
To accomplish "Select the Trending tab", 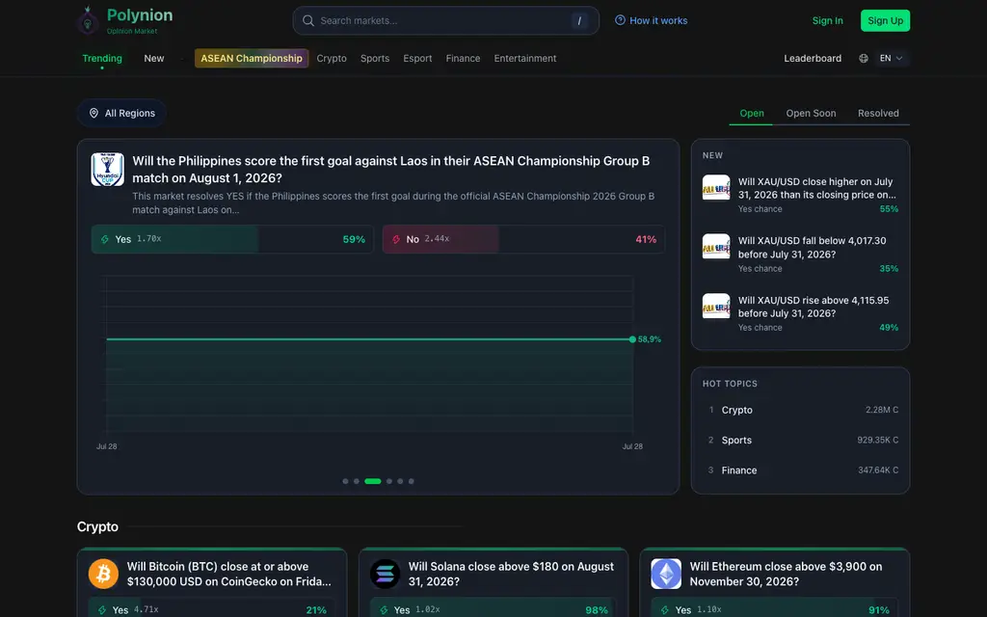I will (102, 58).
